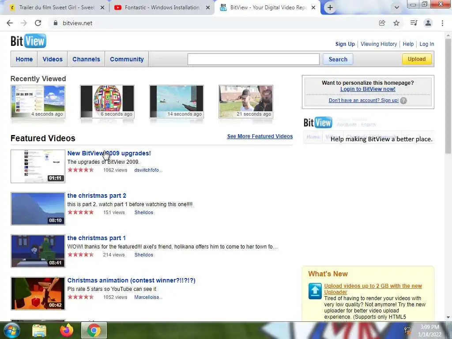Click the star rating of christmas part 1
452x339 pixels.
(x=81, y=255)
